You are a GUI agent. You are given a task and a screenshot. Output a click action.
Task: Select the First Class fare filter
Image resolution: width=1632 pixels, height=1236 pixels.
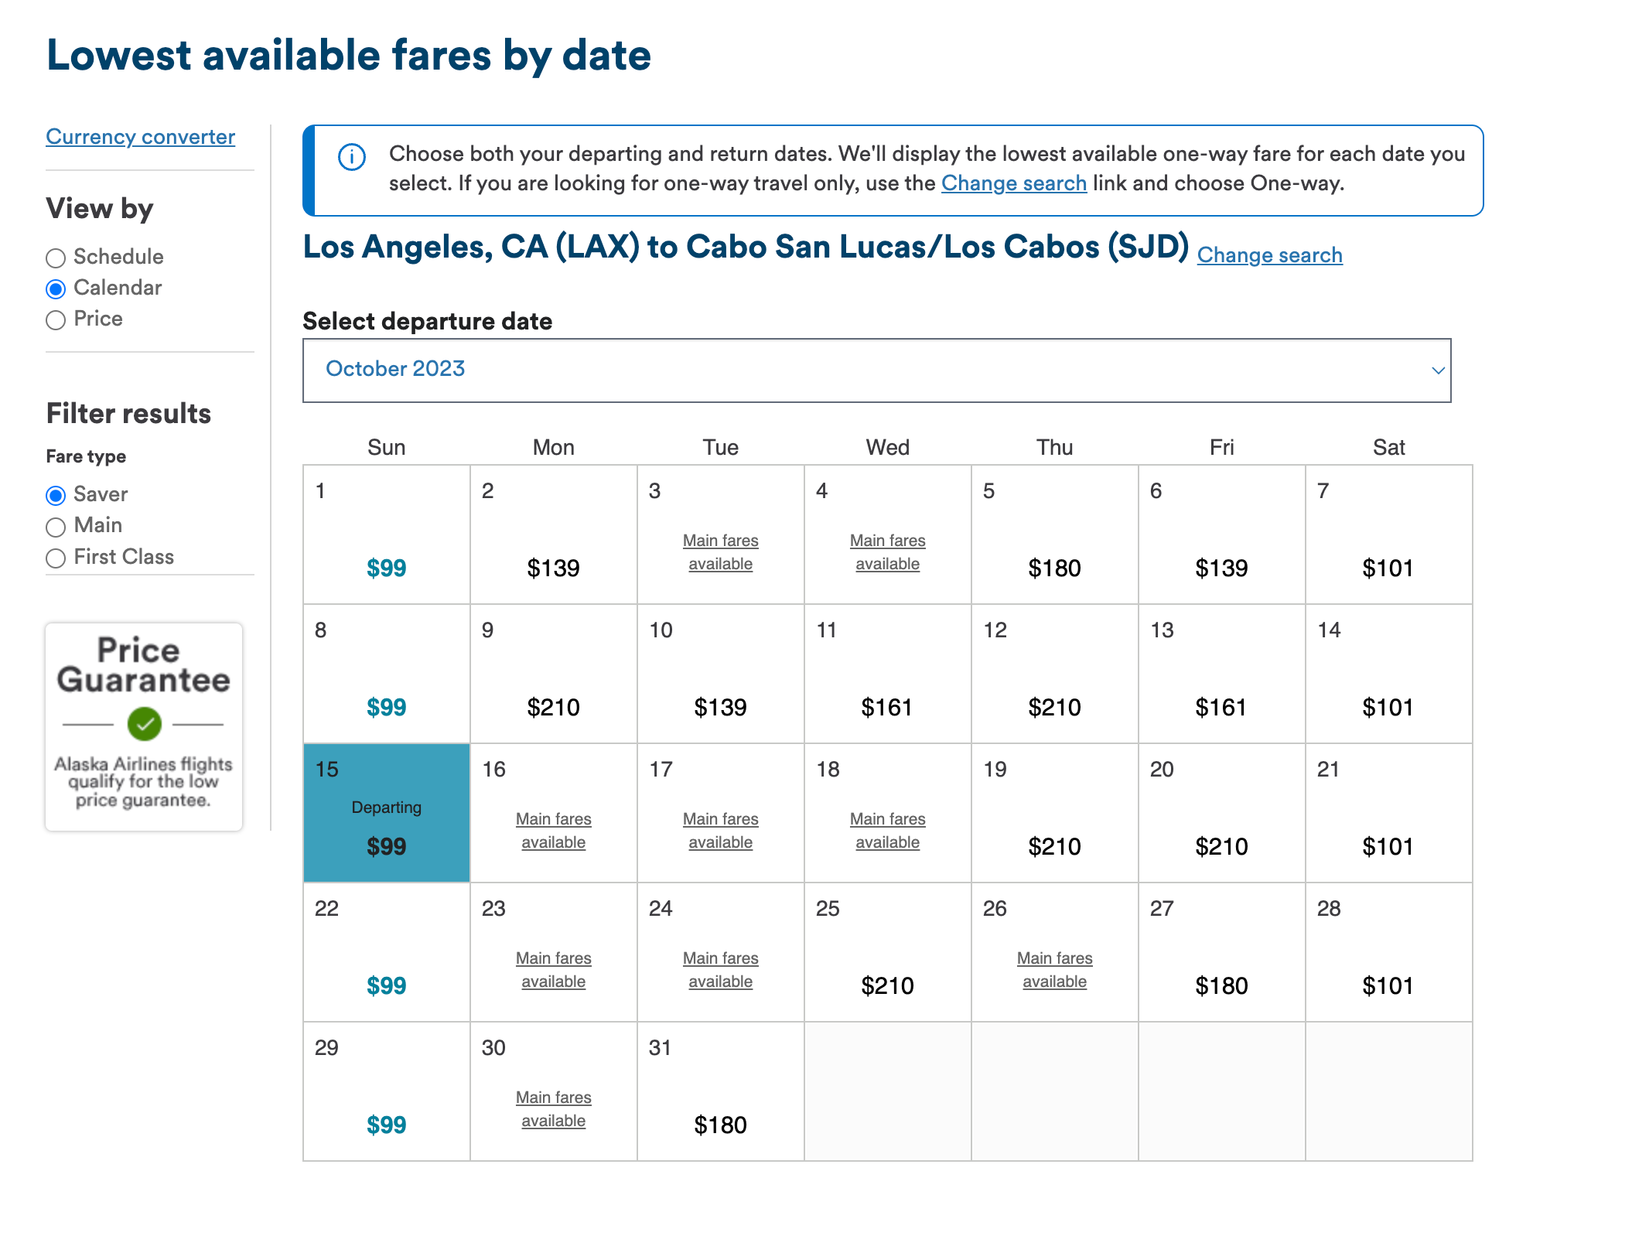[55, 558]
